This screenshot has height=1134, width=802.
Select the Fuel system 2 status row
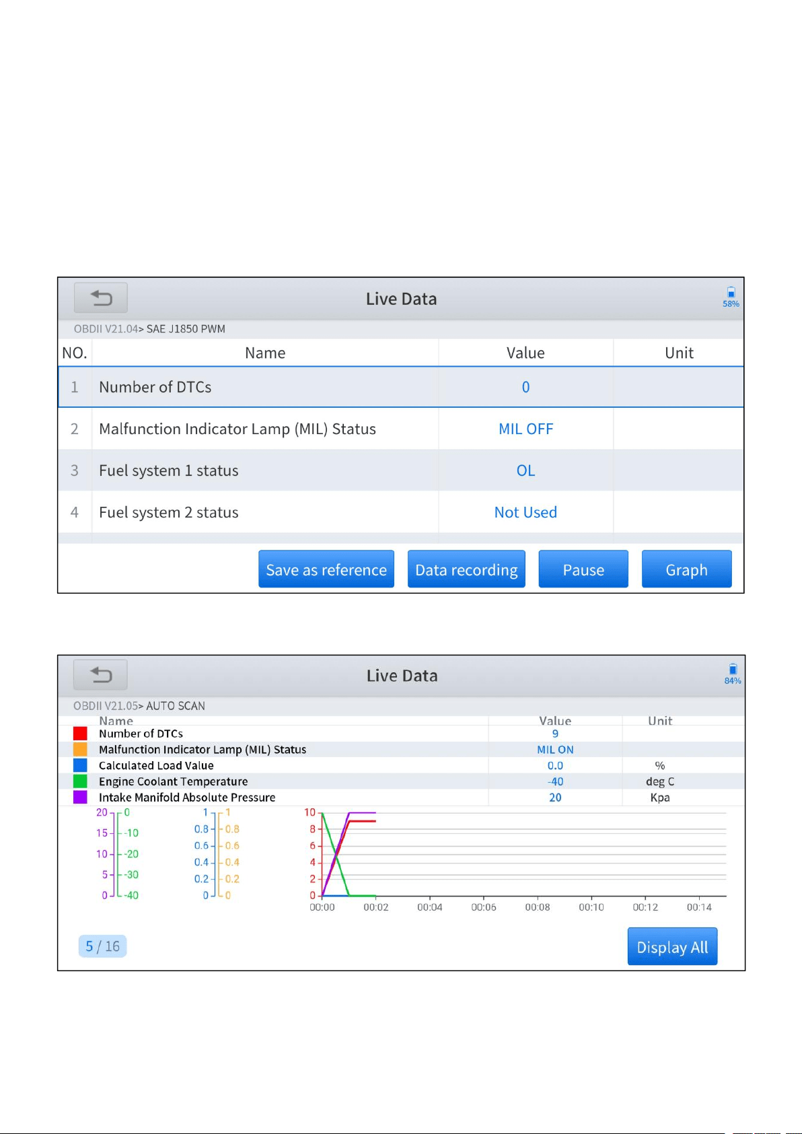401,512
